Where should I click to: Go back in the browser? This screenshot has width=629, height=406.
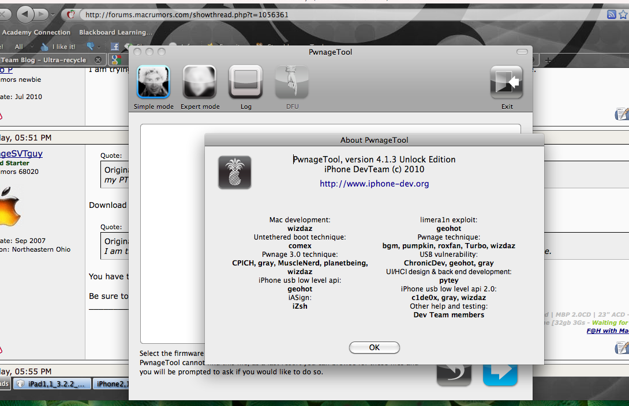coord(24,14)
